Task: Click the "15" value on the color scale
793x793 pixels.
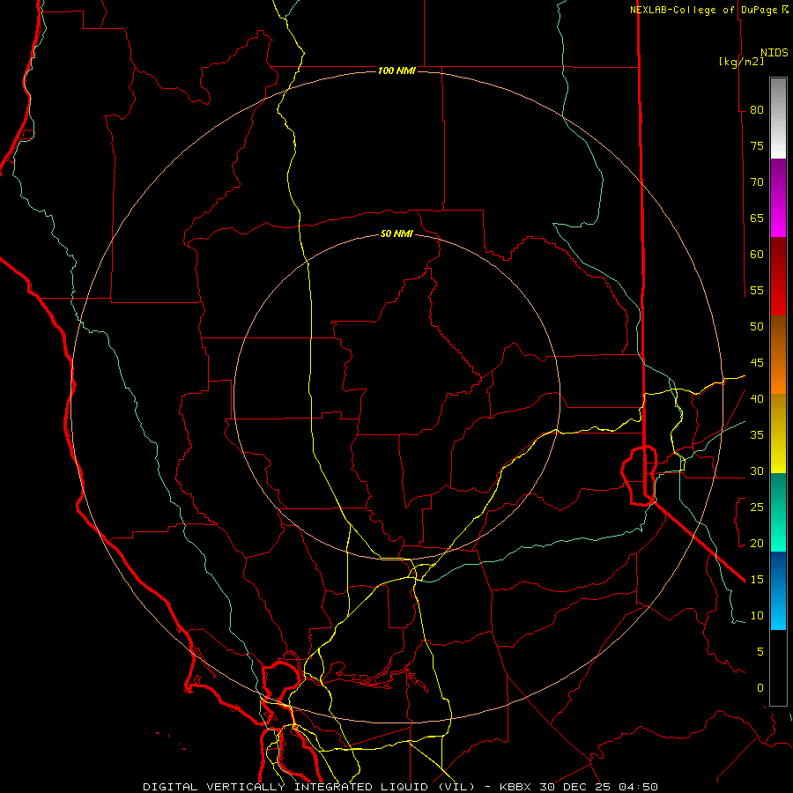Action: (x=757, y=579)
